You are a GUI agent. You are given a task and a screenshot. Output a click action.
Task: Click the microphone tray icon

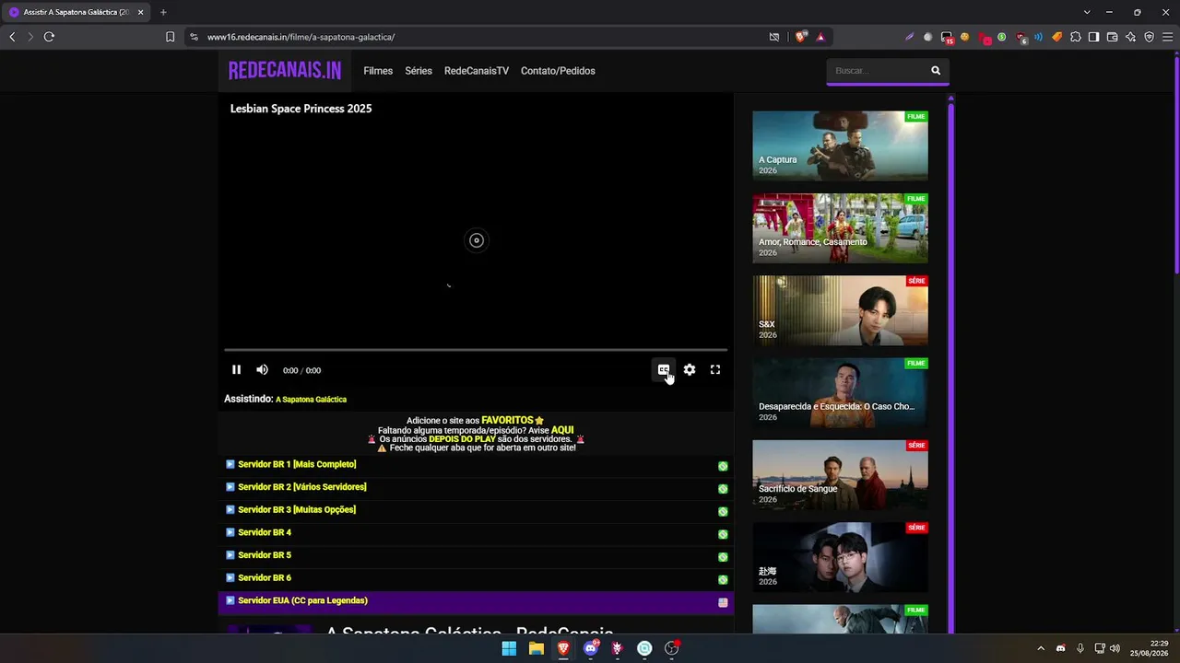[1080, 648]
